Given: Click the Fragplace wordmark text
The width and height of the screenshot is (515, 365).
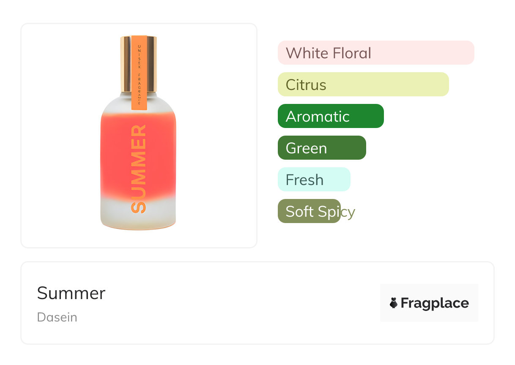Looking at the screenshot, I should (434, 303).
